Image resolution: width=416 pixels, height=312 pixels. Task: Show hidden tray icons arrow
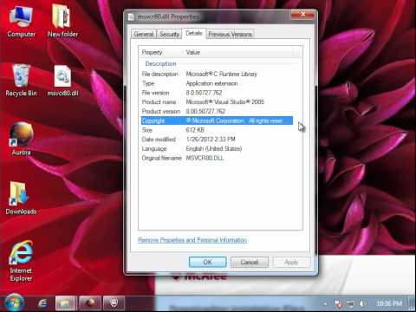[x=326, y=303]
